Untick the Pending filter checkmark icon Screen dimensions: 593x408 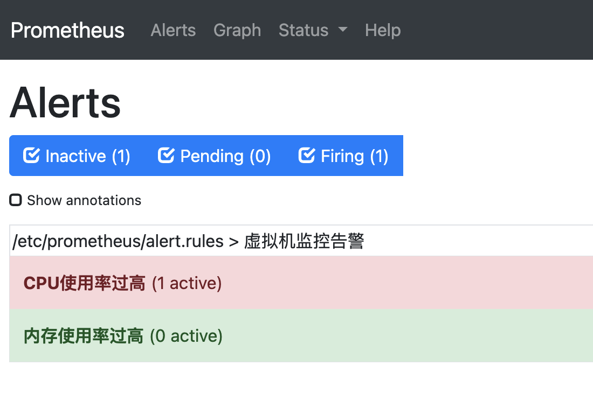[x=166, y=156]
